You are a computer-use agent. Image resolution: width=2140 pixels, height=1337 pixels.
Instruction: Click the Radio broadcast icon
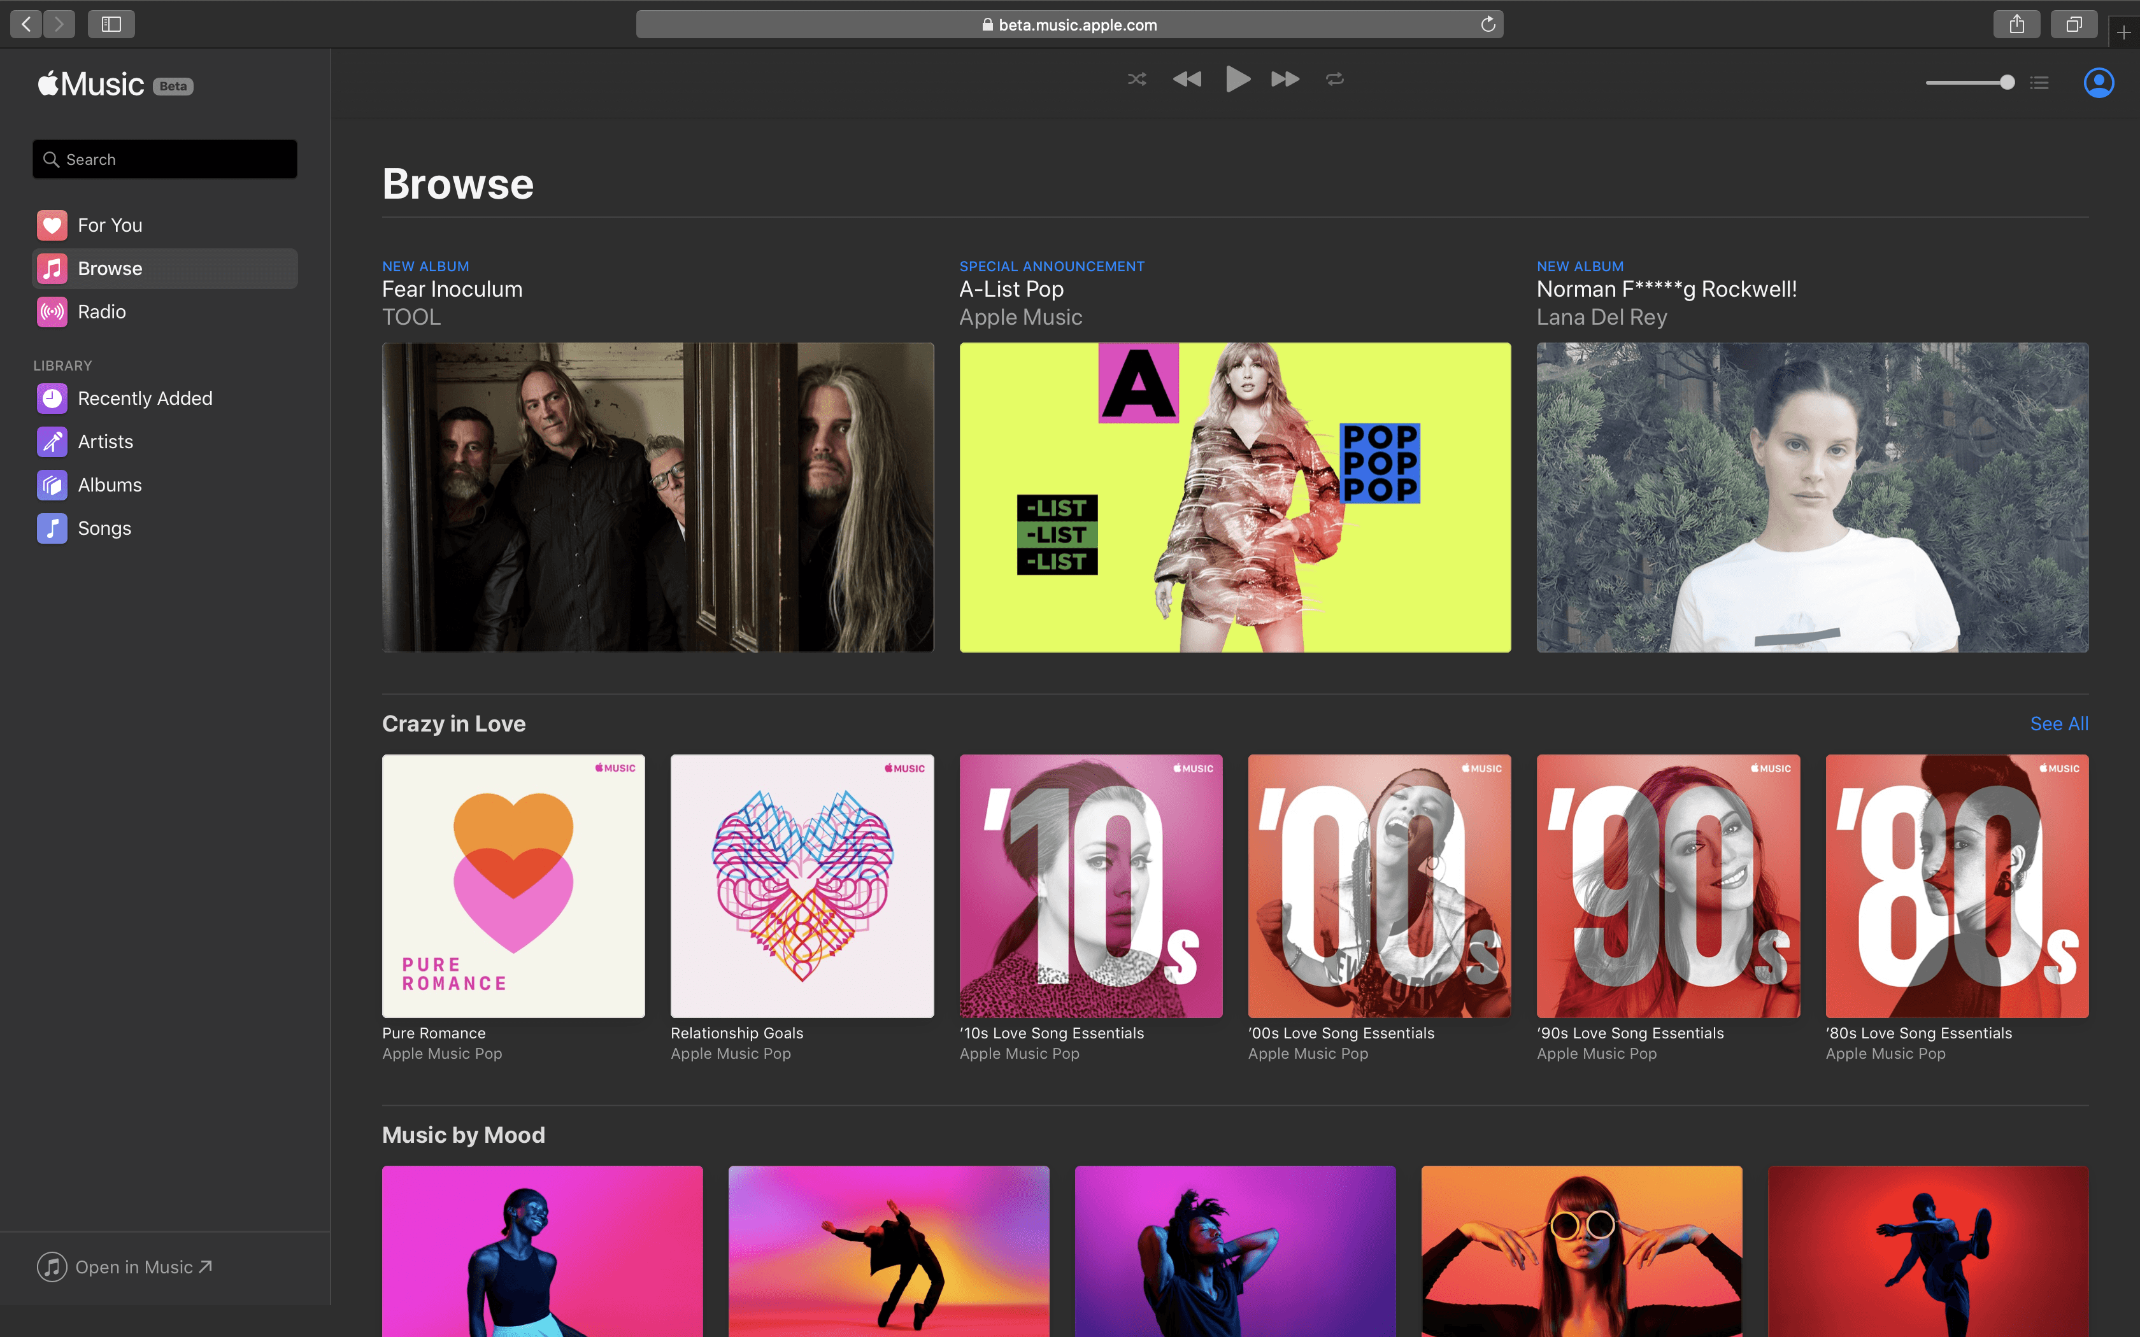point(52,312)
